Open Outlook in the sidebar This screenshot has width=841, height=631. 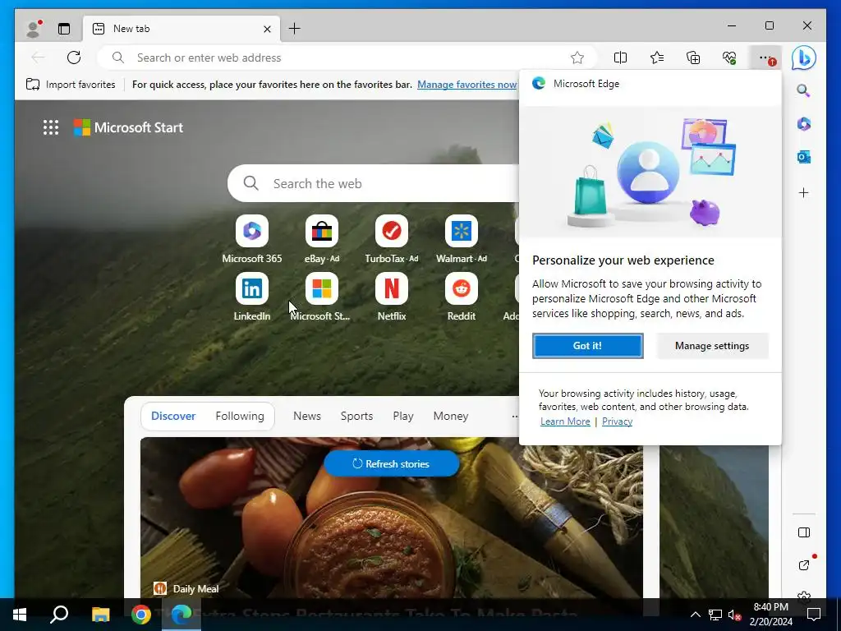(x=803, y=157)
